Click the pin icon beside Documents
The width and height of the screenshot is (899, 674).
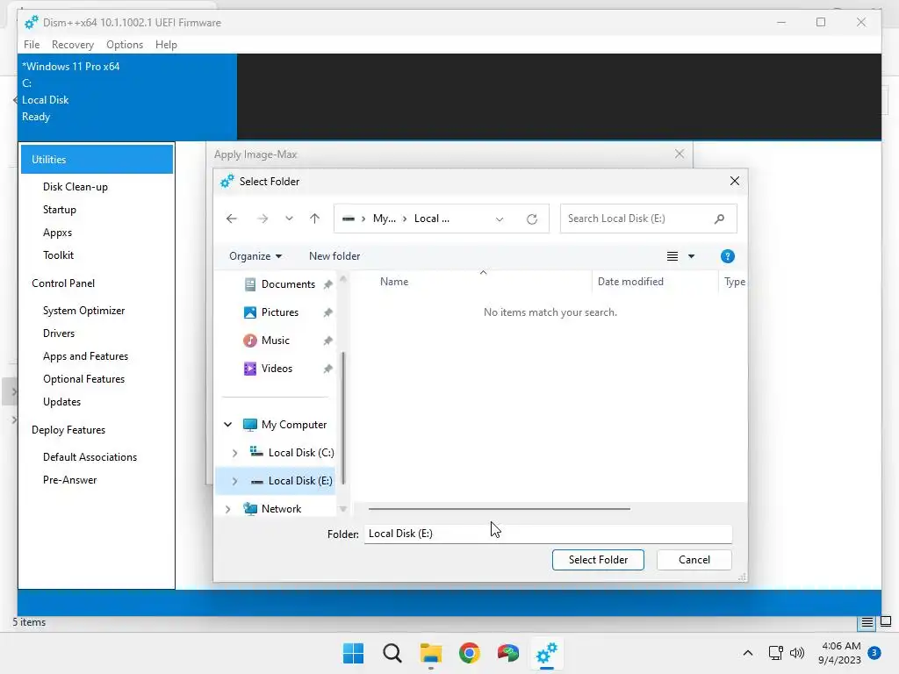tap(328, 284)
